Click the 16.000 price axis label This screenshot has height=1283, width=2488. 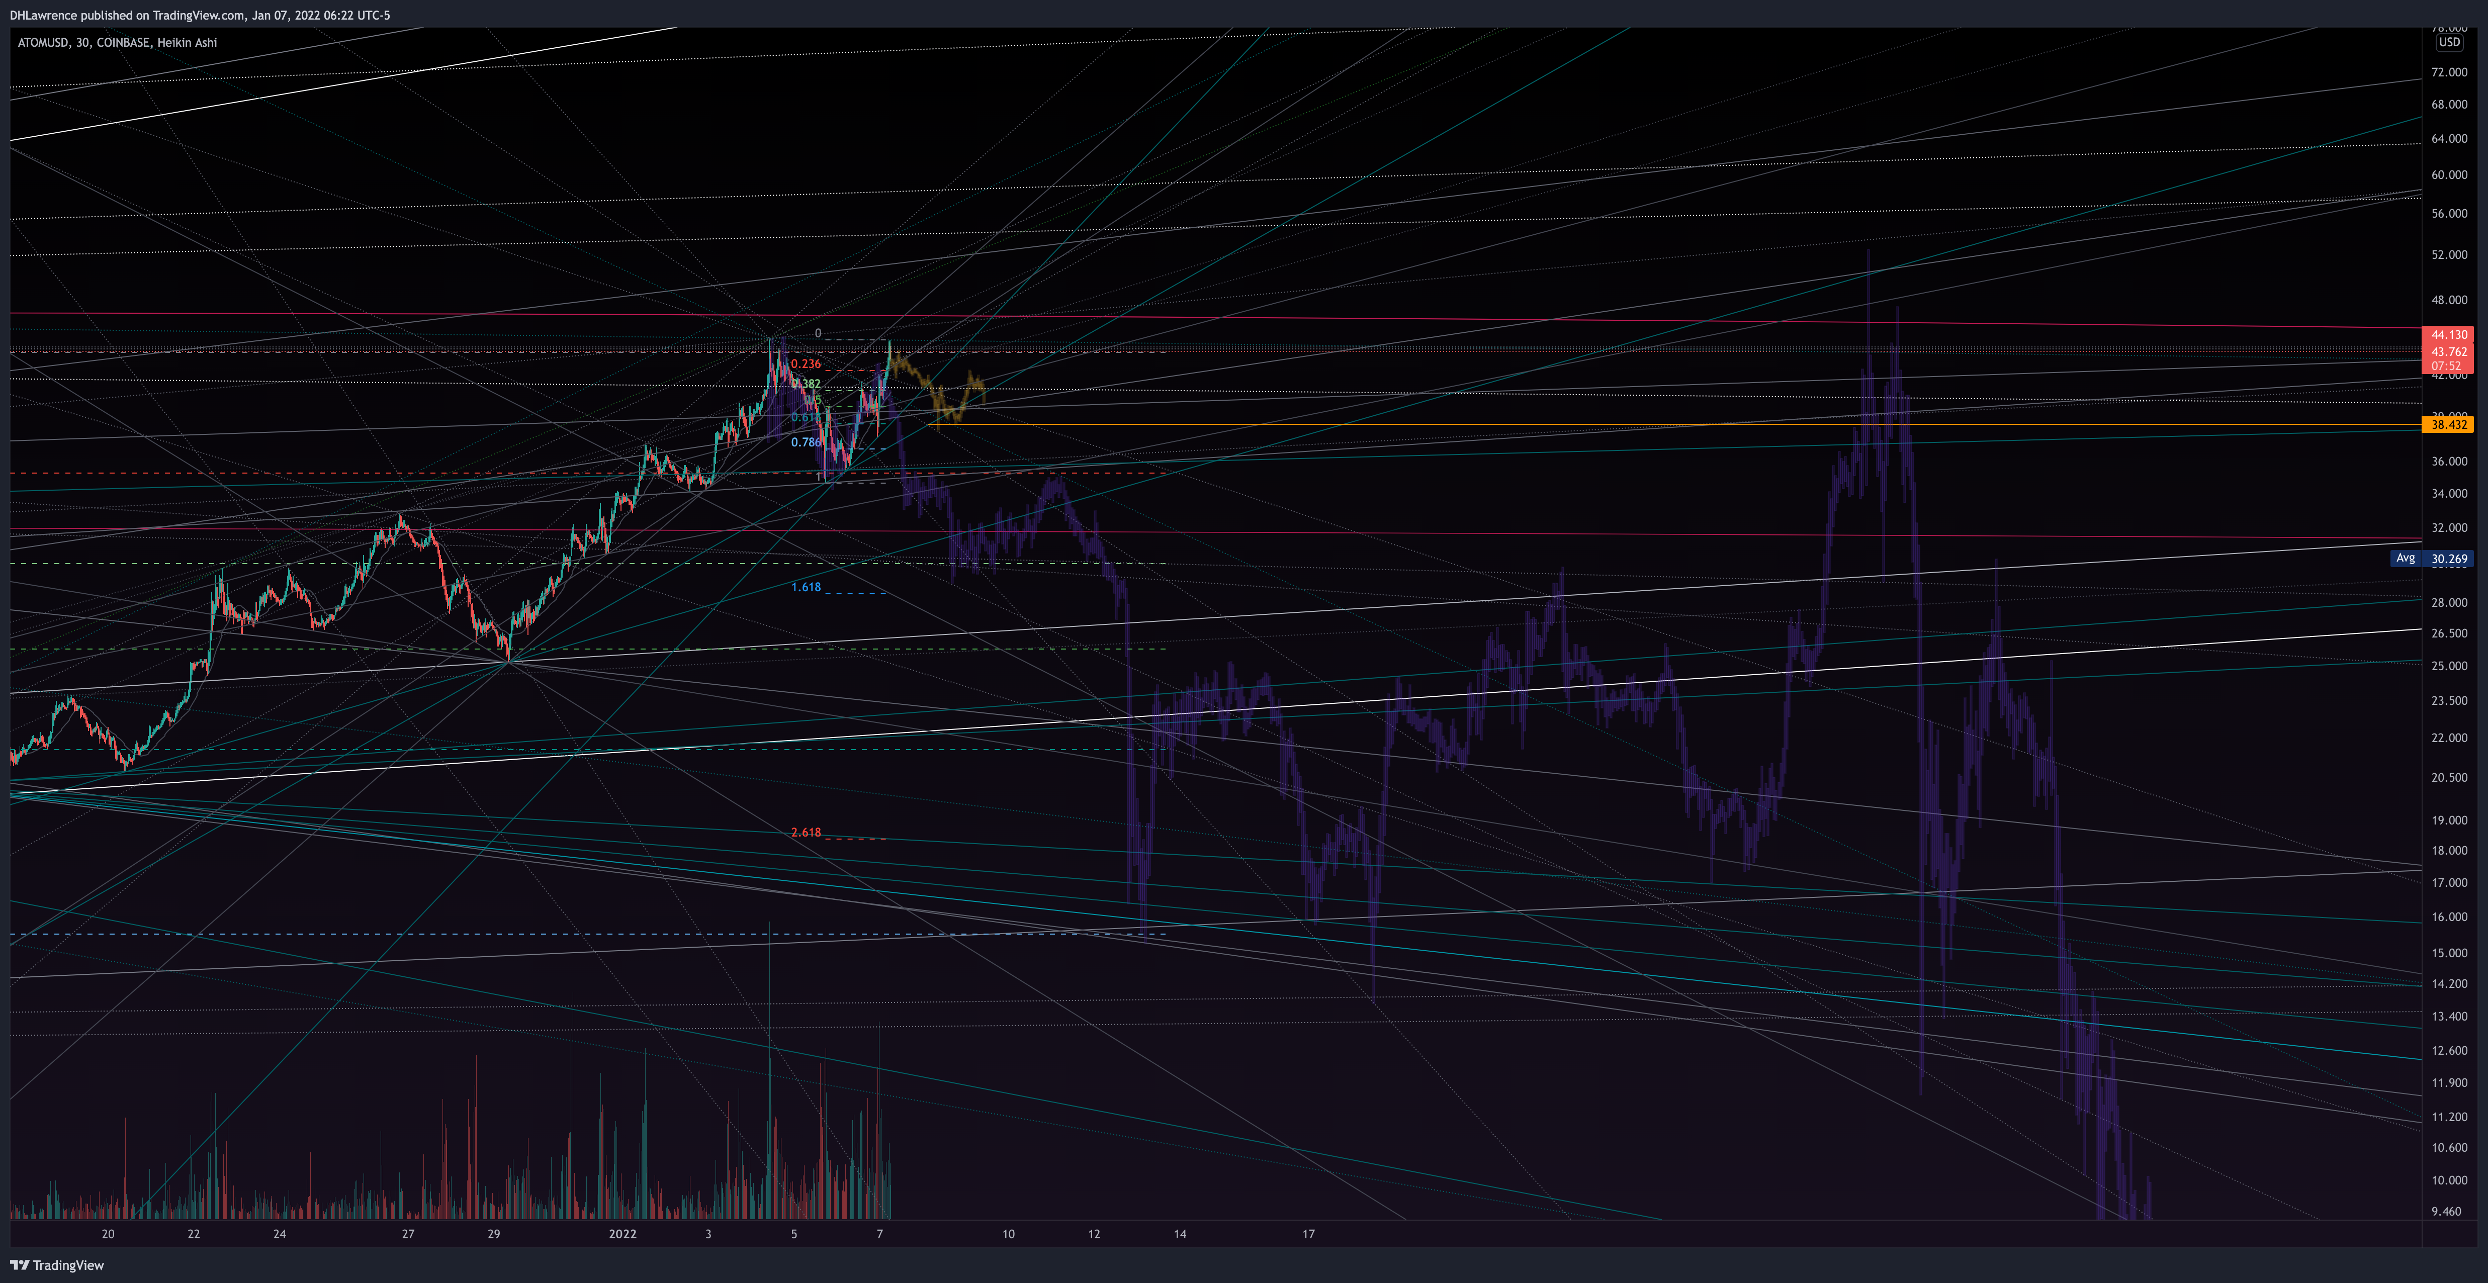[x=2448, y=917]
